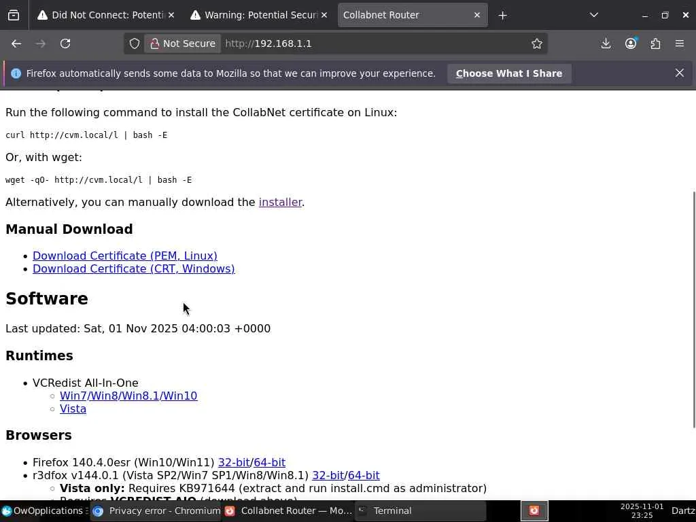Open VCRedist Win7/Win8/Win8.1/Win10 link

tap(128, 396)
